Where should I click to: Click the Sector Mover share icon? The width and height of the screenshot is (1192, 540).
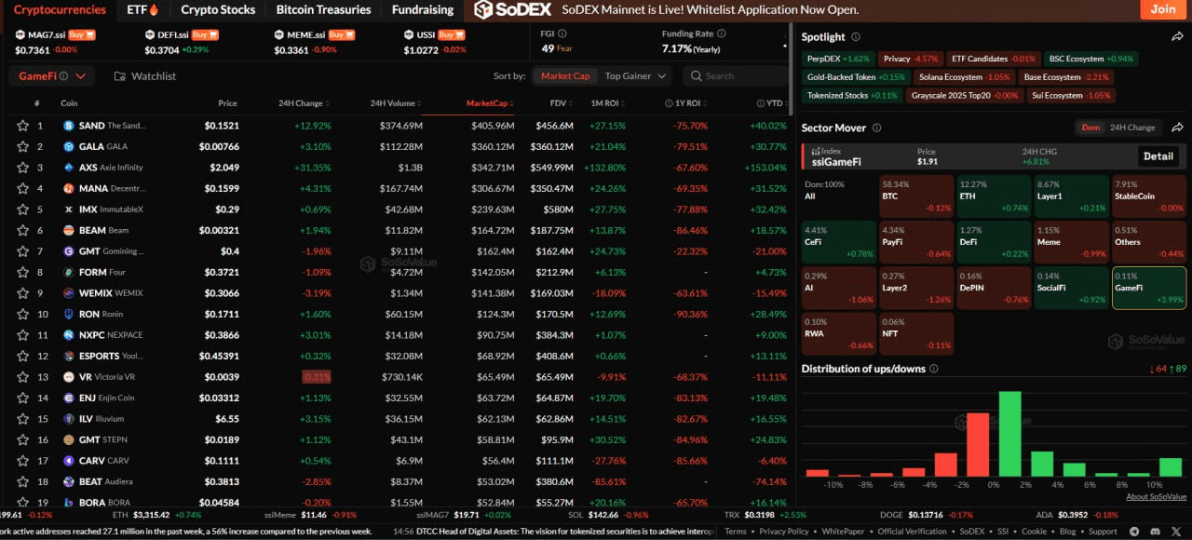[x=1177, y=128]
